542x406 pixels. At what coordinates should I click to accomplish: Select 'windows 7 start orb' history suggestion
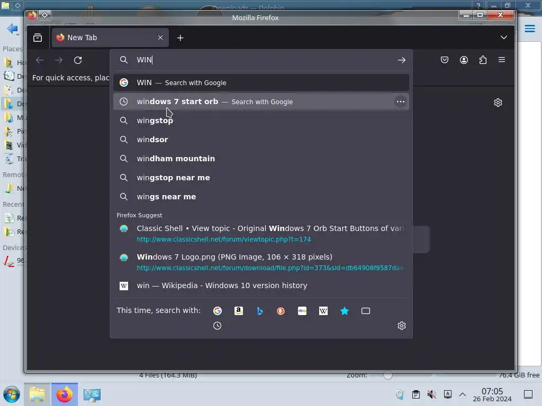(261, 102)
